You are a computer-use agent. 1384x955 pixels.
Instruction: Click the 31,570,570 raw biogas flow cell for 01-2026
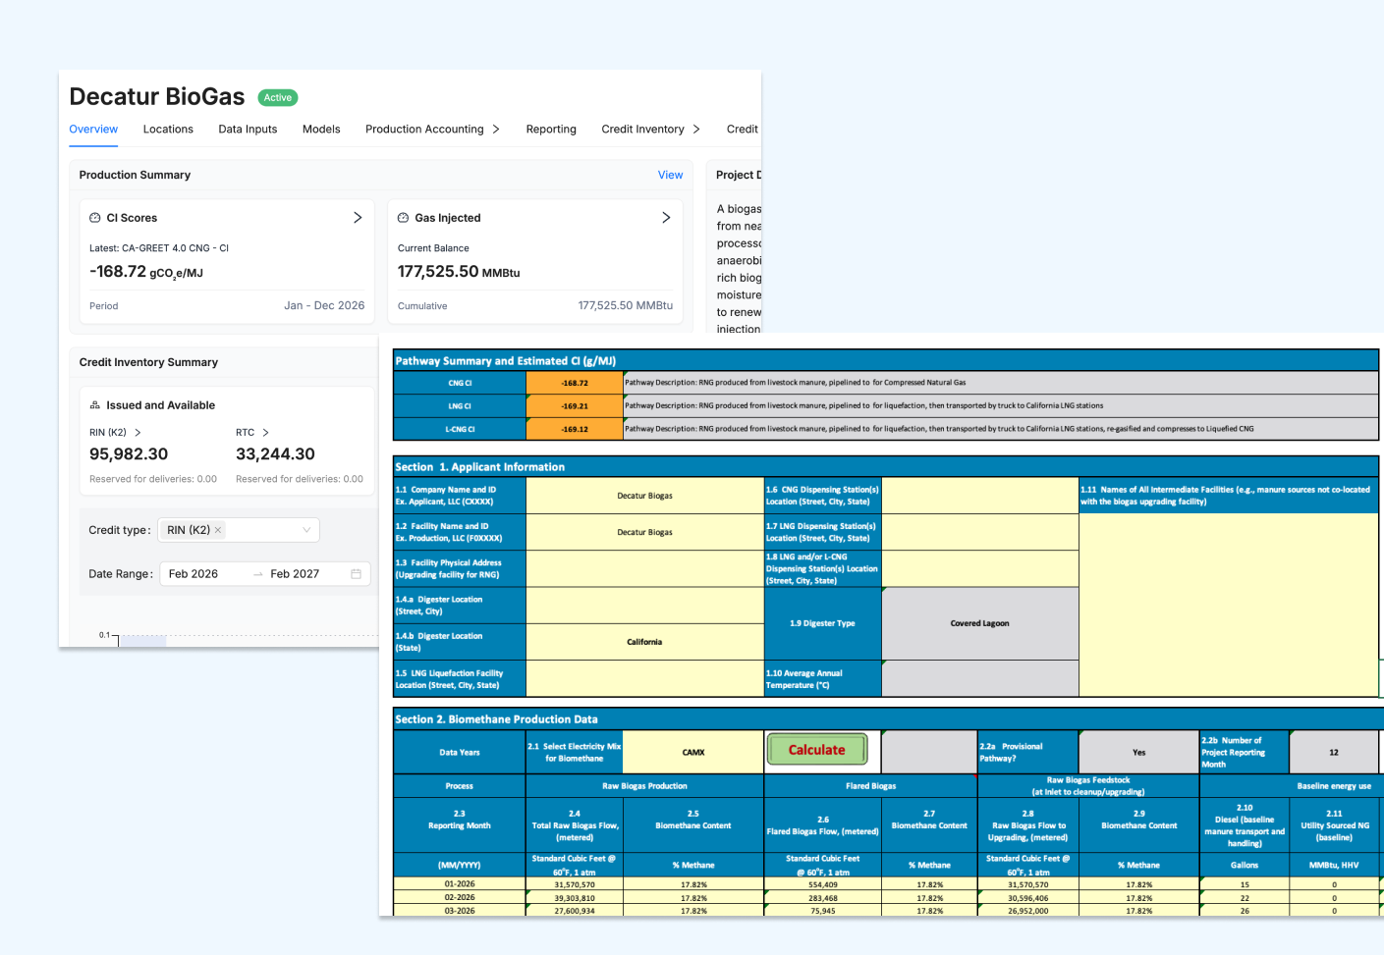click(575, 884)
